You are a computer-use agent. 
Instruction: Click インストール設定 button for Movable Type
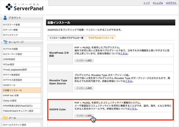click(84, 88)
